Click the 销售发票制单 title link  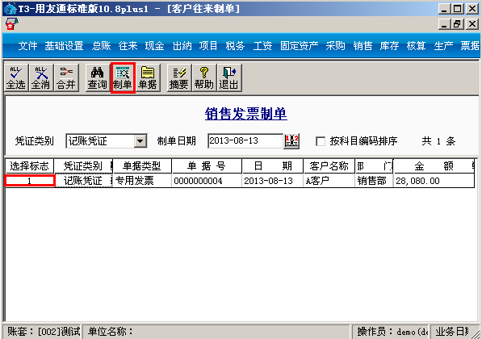pyautogui.click(x=246, y=114)
